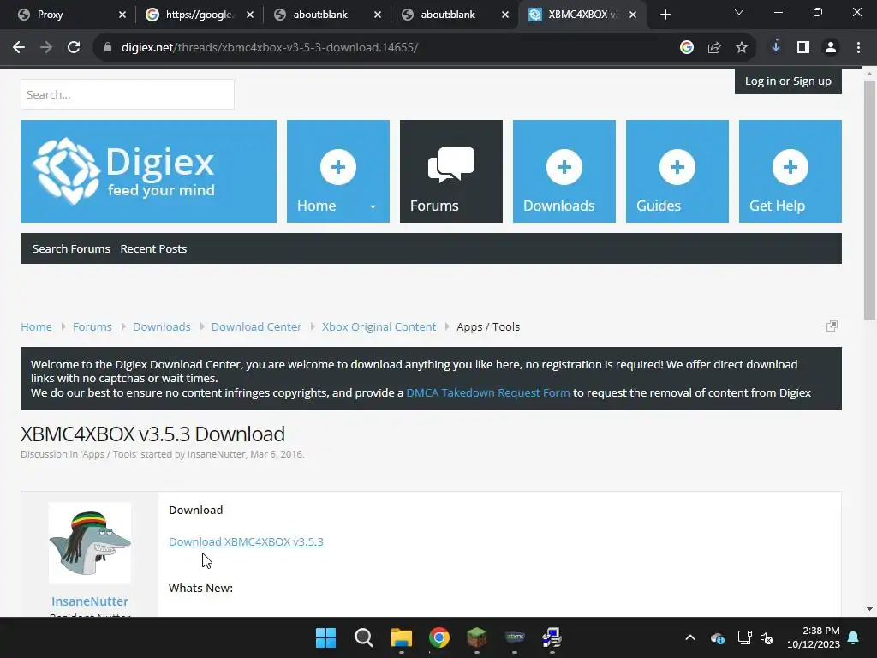Open InsaneNutter username profile link
Image resolution: width=877 pixels, height=658 pixels.
pos(89,601)
